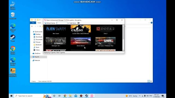175x98 pixels.
Task: Open the Steam desktop shortcut
Action: 13,38
